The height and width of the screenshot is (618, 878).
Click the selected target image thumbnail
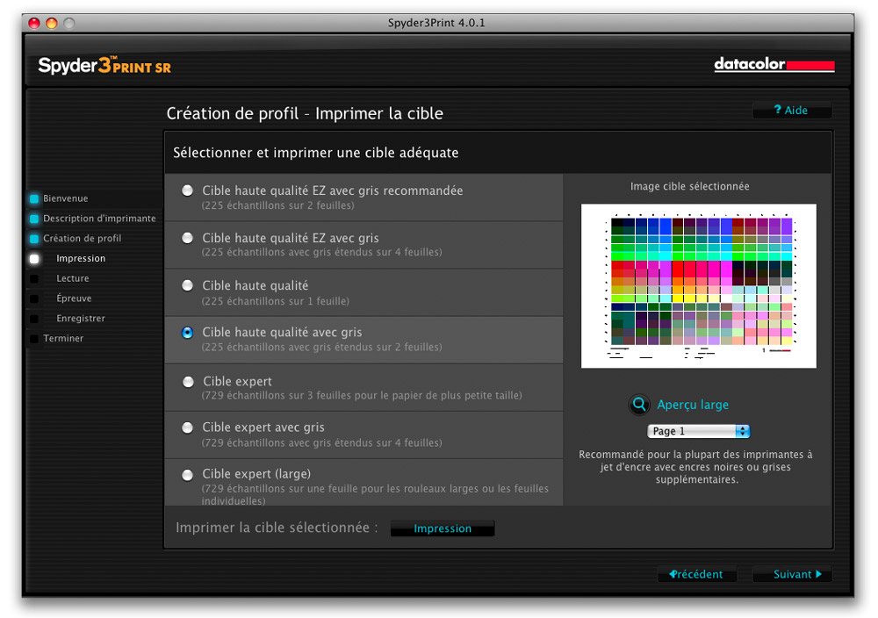click(x=698, y=285)
